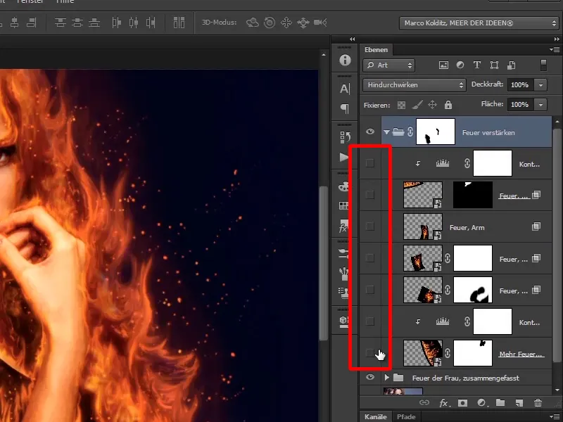Click the lock all (padlock) icon
Viewport: 563px width, 422px height.
[448, 105]
